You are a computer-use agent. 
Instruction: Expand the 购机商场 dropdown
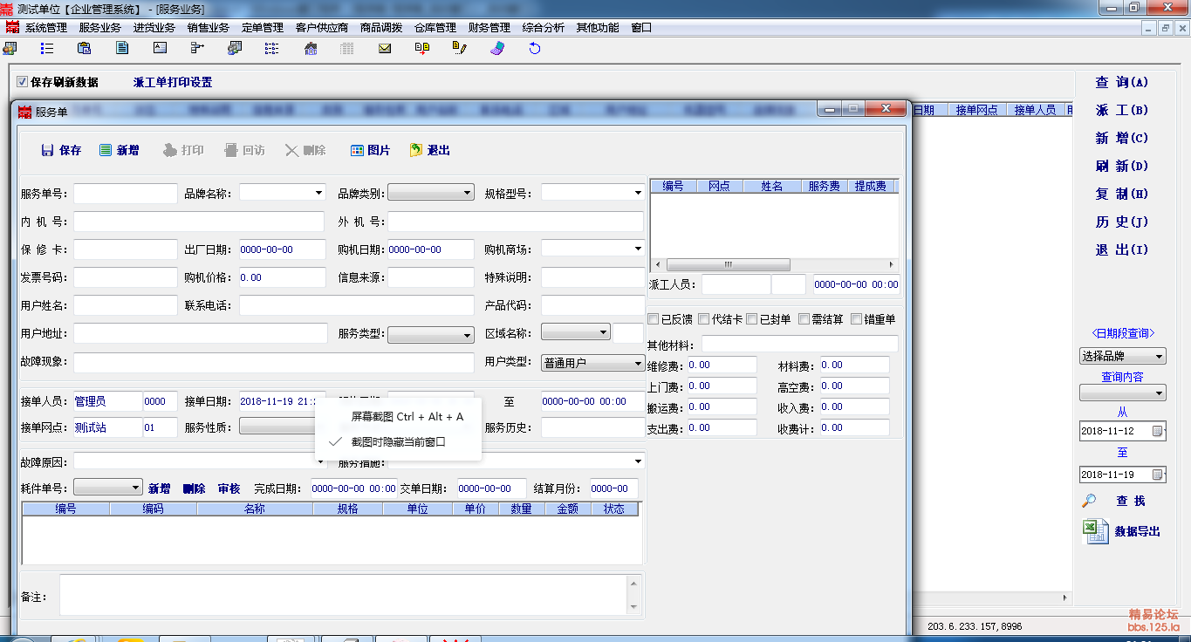point(639,249)
